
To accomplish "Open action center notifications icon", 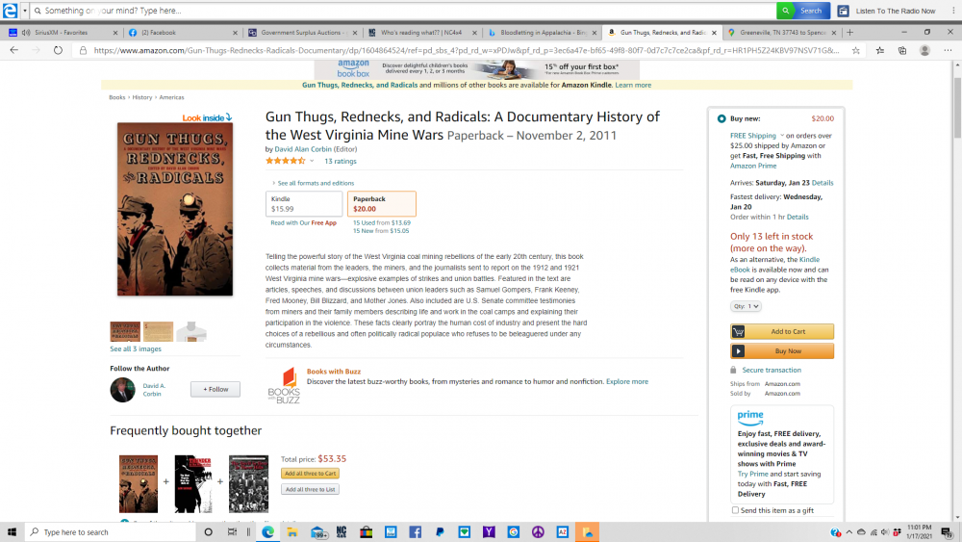I will click(x=948, y=532).
